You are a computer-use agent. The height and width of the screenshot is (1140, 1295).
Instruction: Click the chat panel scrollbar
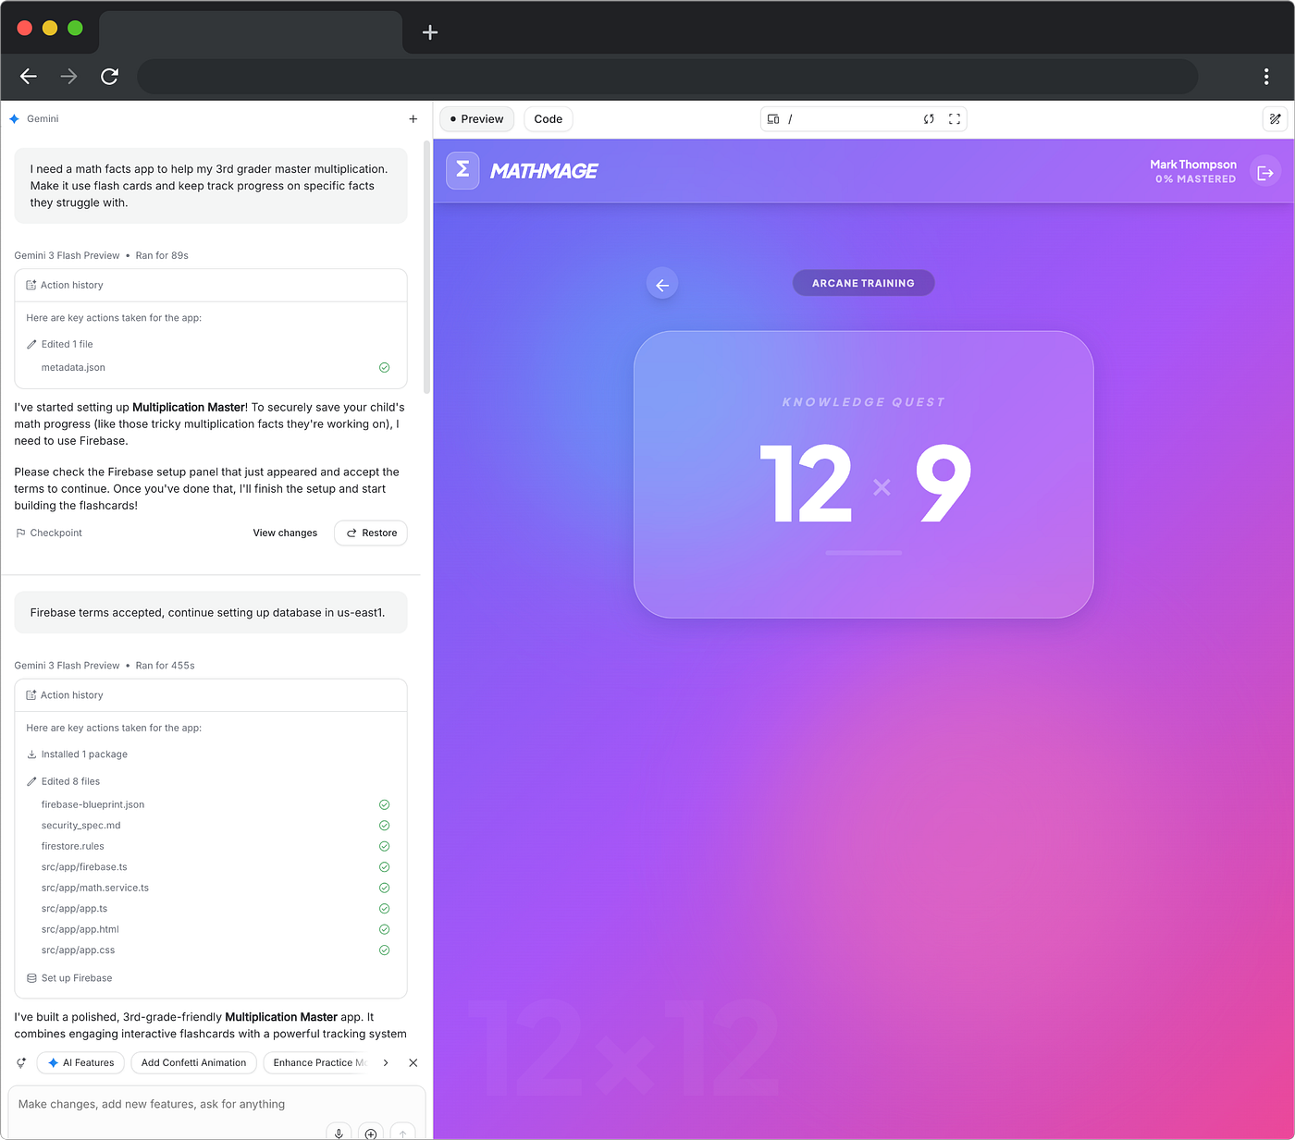pyautogui.click(x=426, y=268)
